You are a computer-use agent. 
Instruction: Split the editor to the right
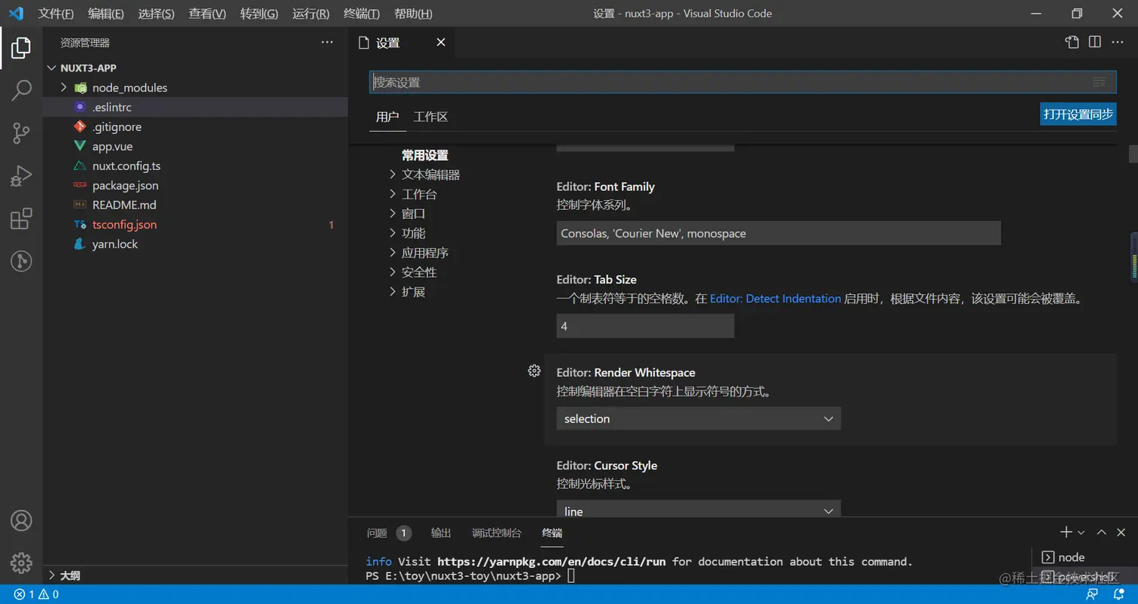pyautogui.click(x=1095, y=42)
